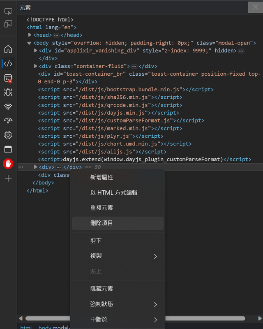Collapse the body element
Image resolution: width=263 pixels, height=329 pixels.
pos(29,43)
